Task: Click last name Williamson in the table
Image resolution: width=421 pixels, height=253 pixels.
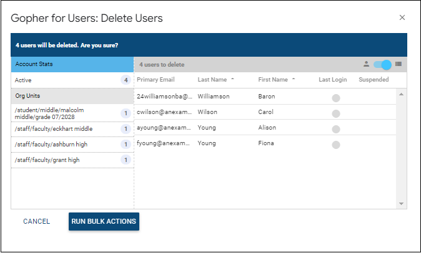Action: tap(214, 97)
